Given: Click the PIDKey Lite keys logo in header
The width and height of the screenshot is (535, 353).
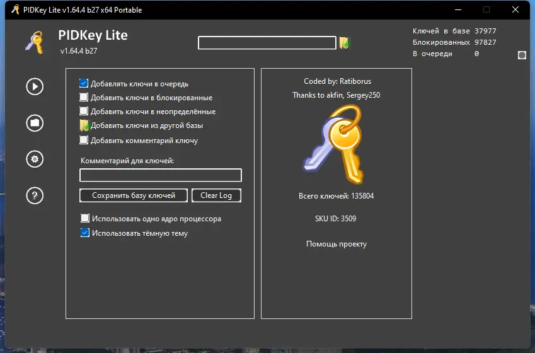Looking at the screenshot, I should (x=35, y=42).
